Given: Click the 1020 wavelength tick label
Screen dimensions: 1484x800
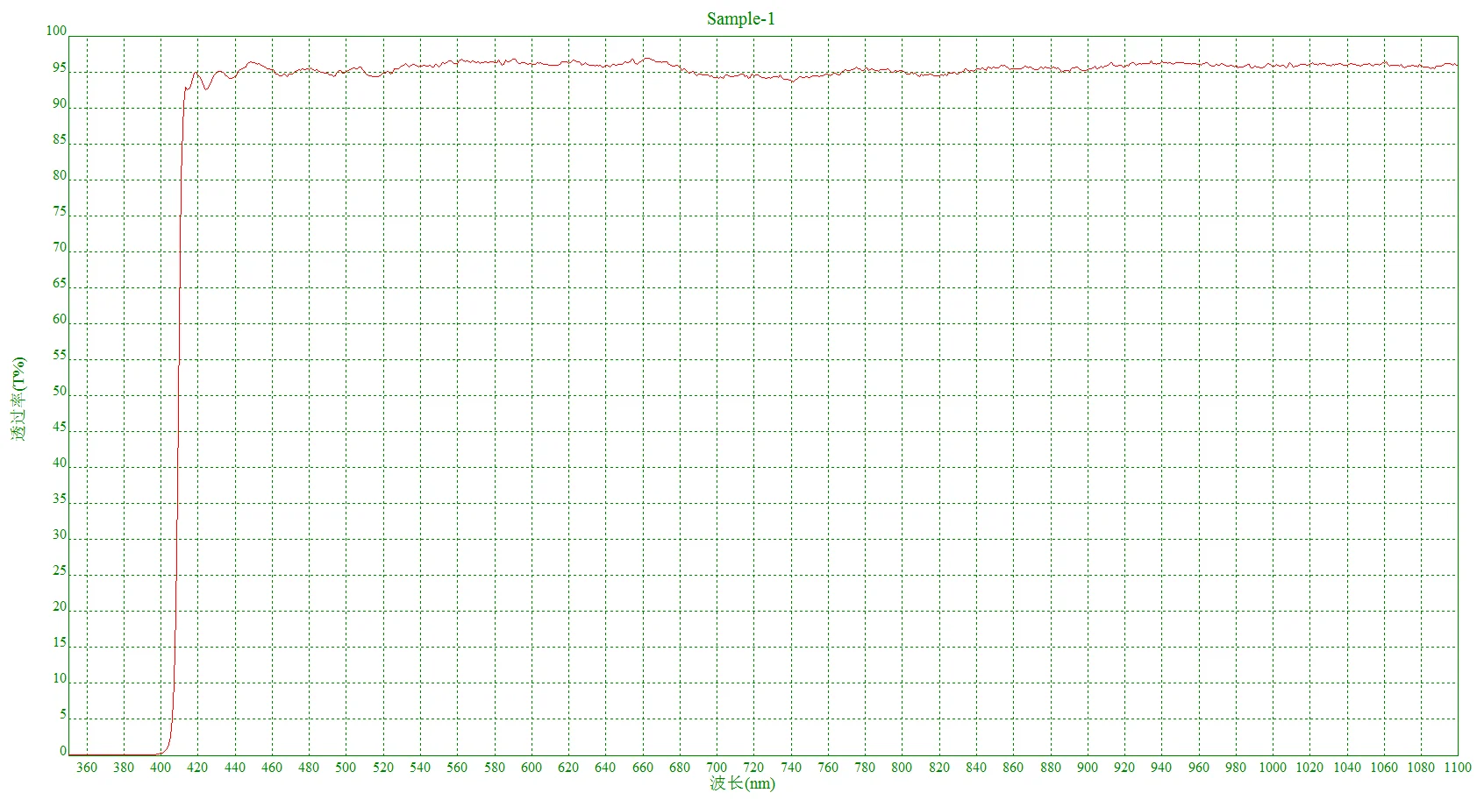Looking at the screenshot, I should click(x=1309, y=768).
